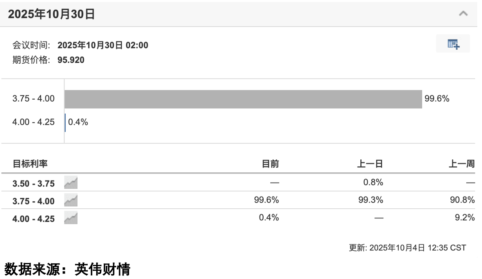Select the 4.00 - 4.25 table row label

tap(34, 218)
